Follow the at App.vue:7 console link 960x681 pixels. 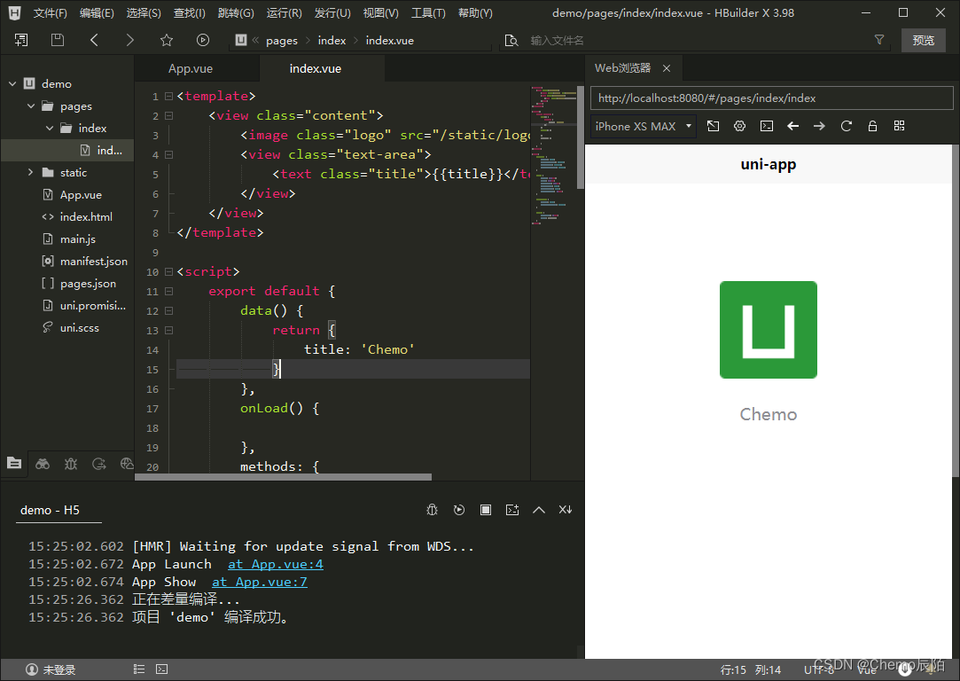[259, 581]
